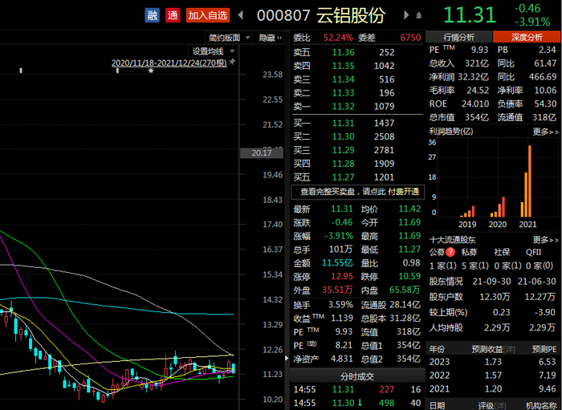Click the down arrow in 11.30 trade row
The image size is (562, 410).
tap(359, 404)
